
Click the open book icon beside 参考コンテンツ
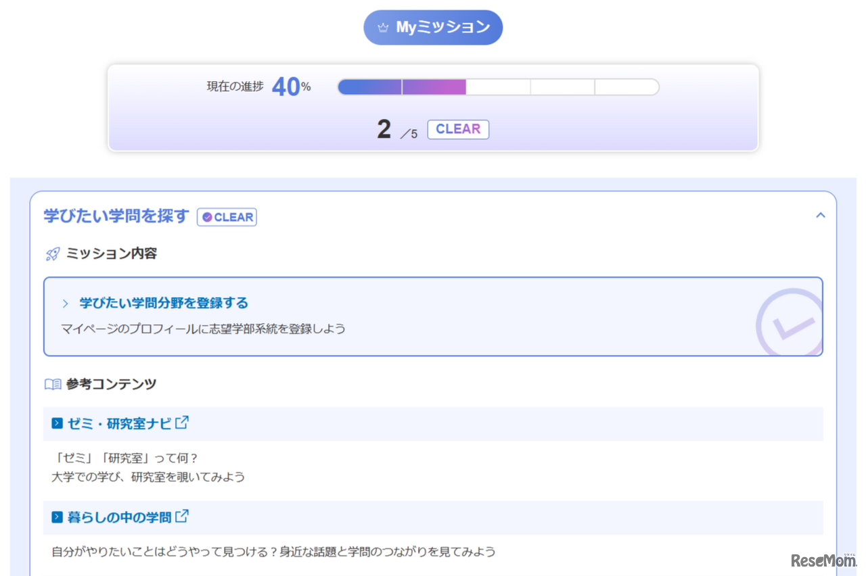click(52, 384)
